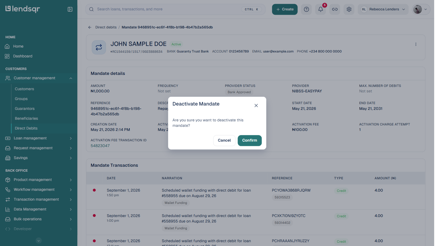
Task: Open Beneficiaries in the sidebar
Action: [x=26, y=119]
